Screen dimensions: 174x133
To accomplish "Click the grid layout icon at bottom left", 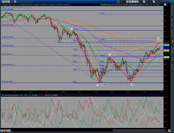I will pos(2,130).
